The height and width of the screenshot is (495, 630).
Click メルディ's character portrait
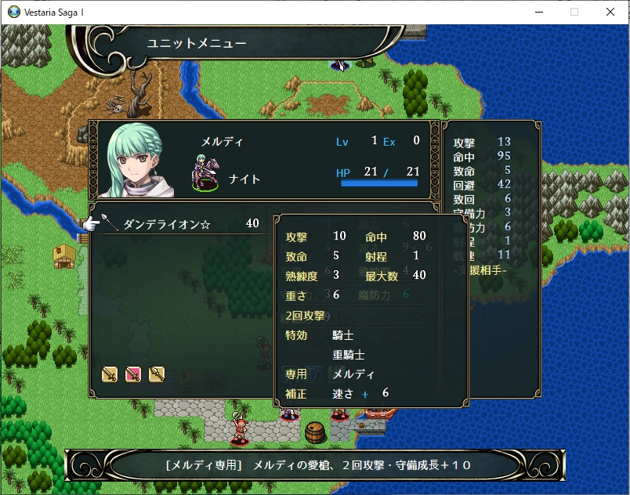tap(136, 161)
